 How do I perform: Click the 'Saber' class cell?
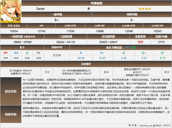coord(40,9)
